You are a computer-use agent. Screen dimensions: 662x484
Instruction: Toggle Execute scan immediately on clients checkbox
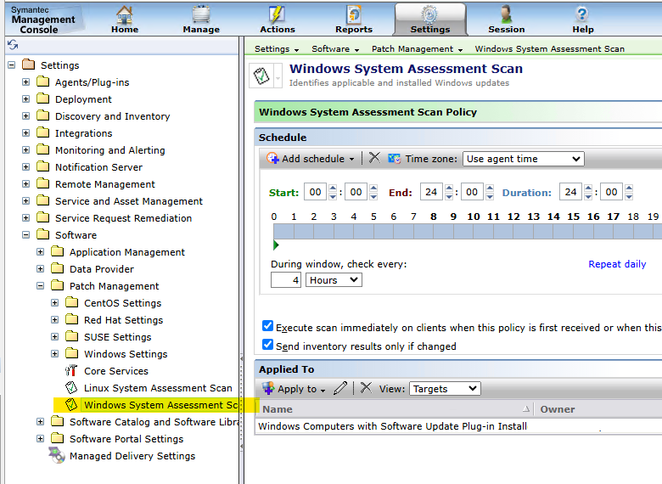tap(268, 327)
